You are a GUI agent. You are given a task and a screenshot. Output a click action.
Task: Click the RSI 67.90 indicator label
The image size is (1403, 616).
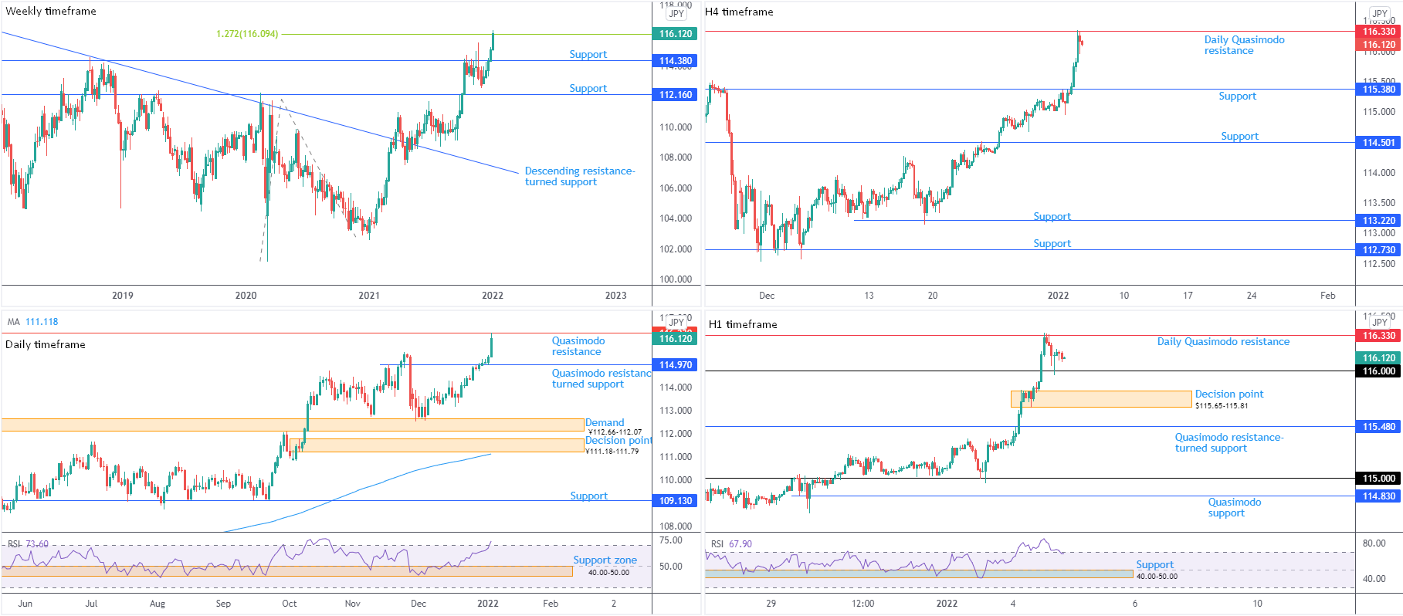pos(731,544)
